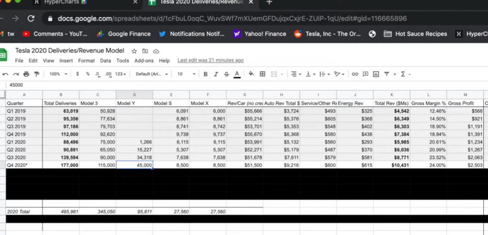Click the 'Last edit was 21 minutes ago' link
488x235 pixels.
coord(210,61)
